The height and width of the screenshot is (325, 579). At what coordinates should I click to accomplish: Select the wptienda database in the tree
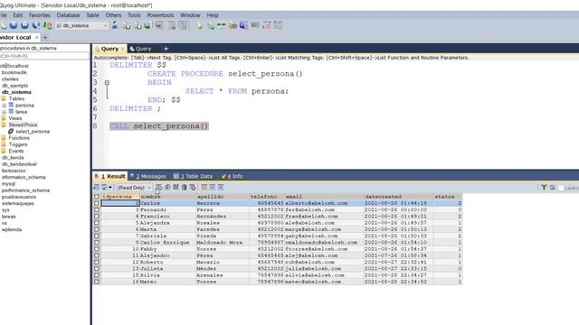(x=12, y=229)
